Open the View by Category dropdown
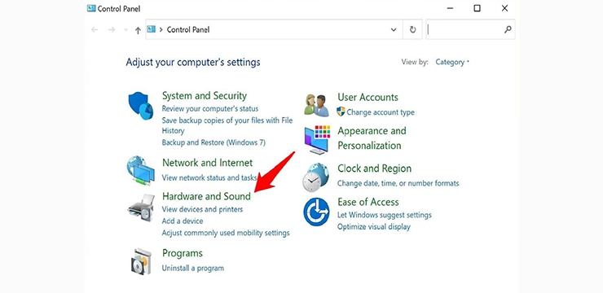 click(452, 62)
